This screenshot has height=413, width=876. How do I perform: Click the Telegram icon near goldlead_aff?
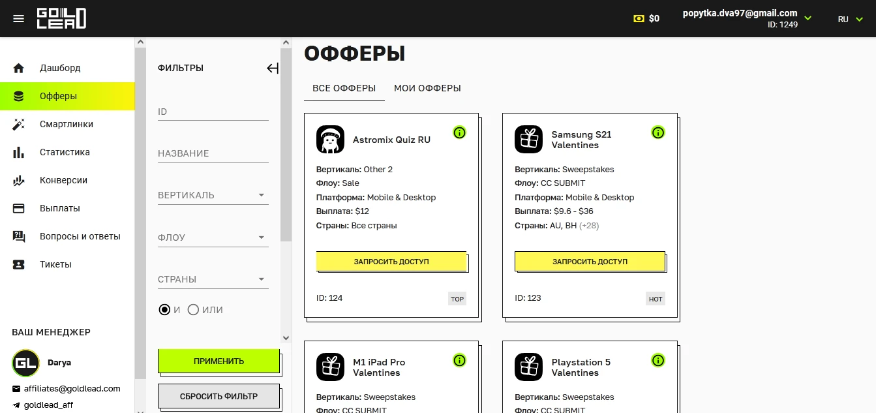pos(16,405)
